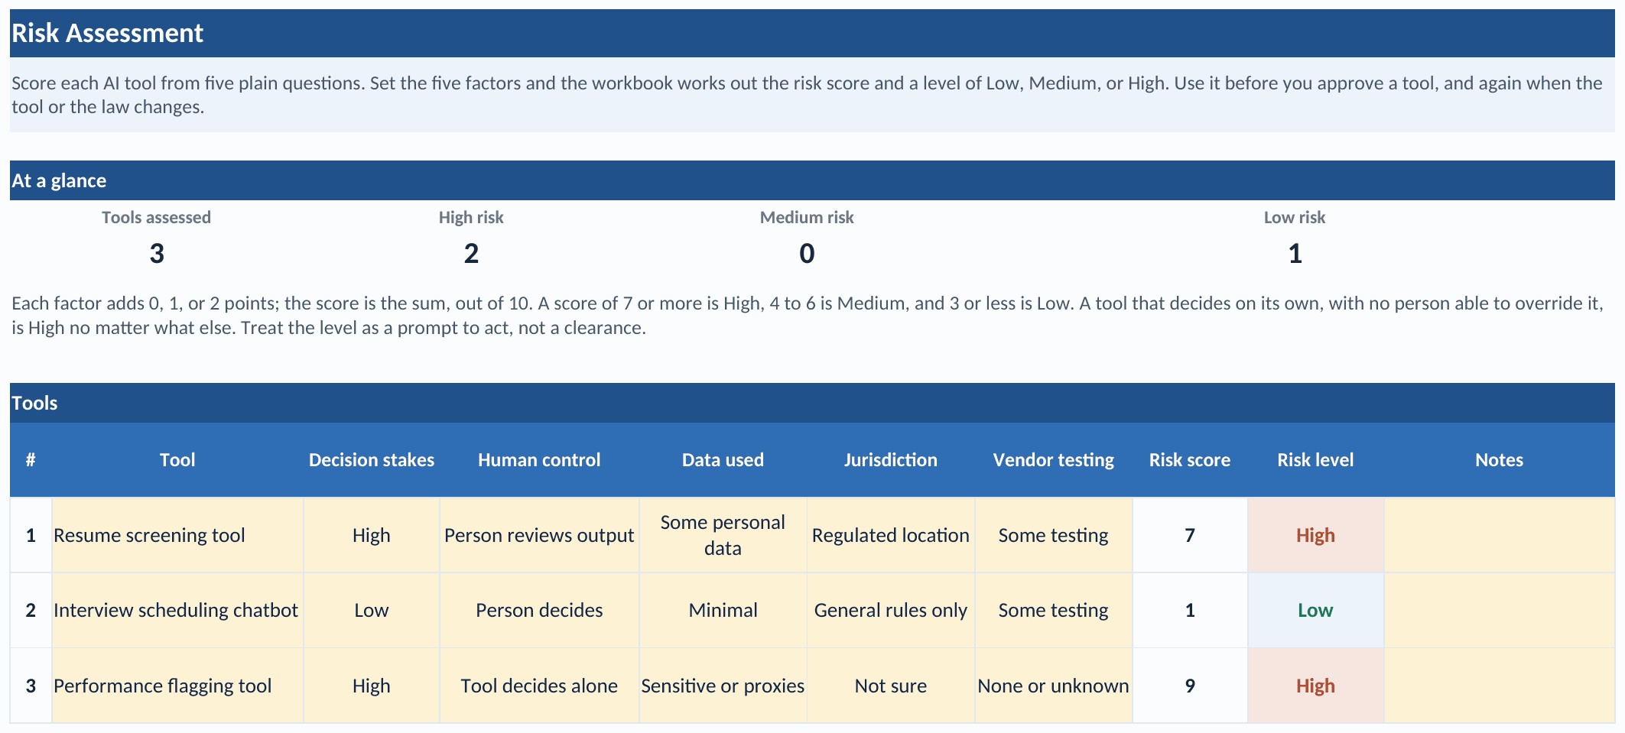Select the Regulated location cell
This screenshot has width=1625, height=733.
[x=891, y=535]
